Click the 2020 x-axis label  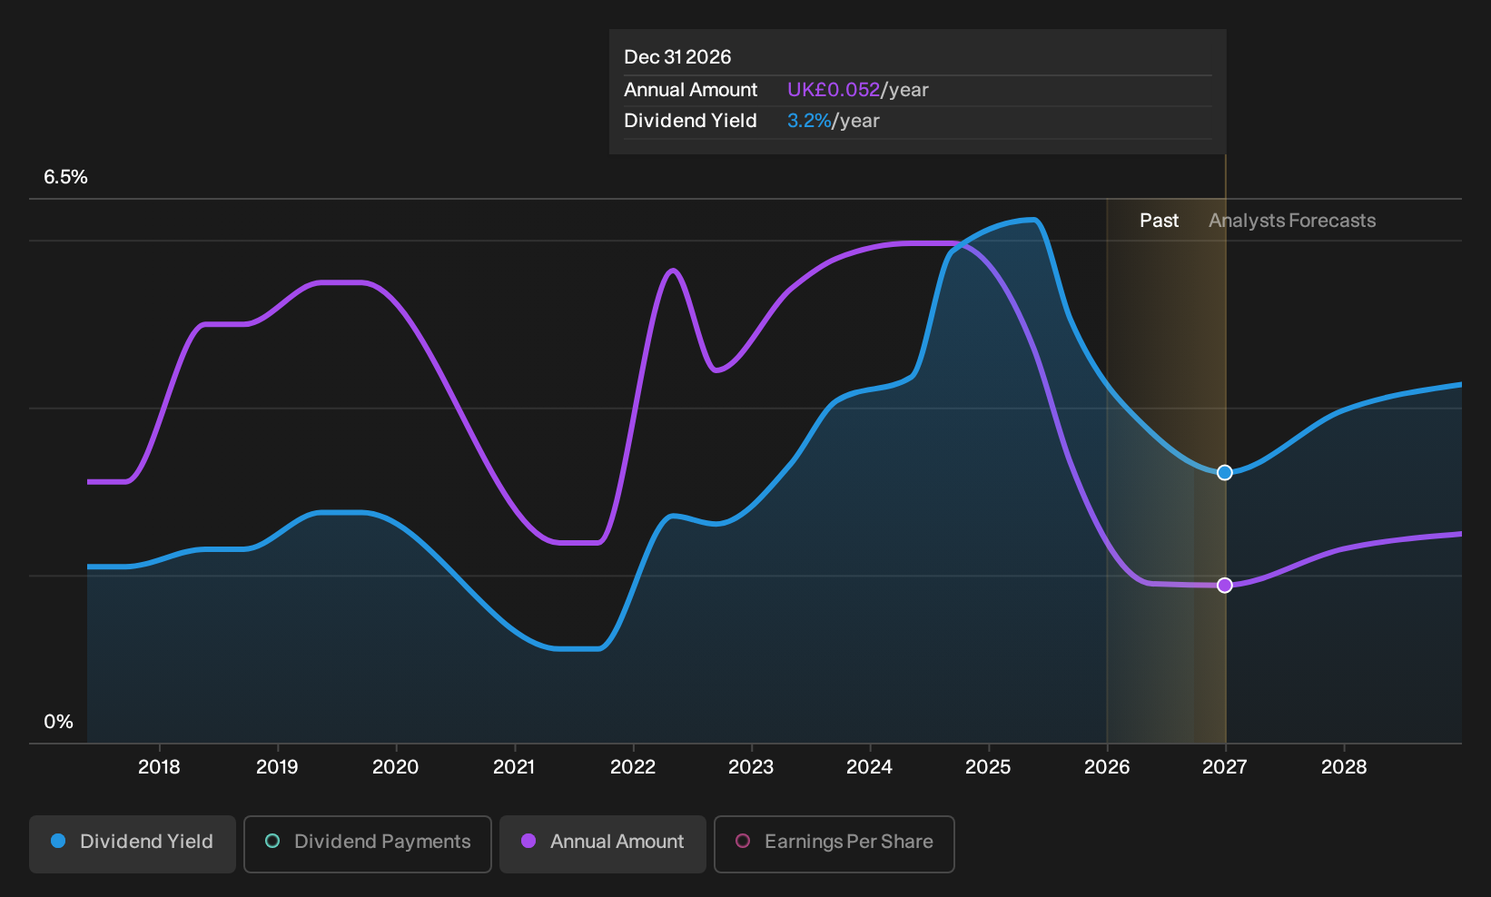(x=396, y=767)
